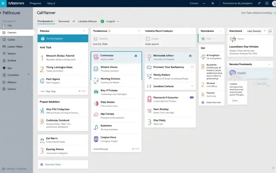Click the 'Moncain Dalleo Tolsmd' task item
Viewport: 276px width, 173px height.
point(63,57)
